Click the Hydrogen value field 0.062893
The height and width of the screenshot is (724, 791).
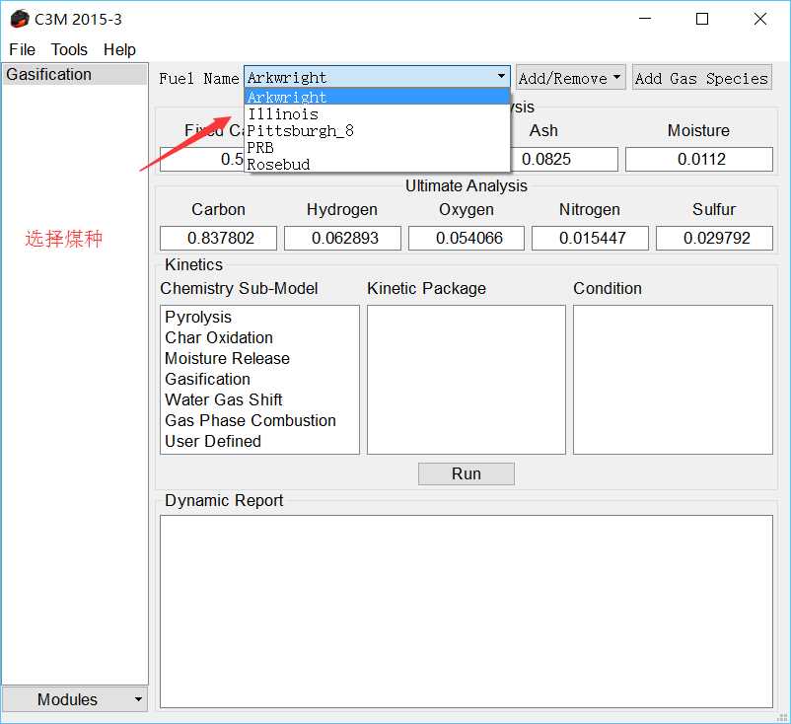click(x=342, y=238)
